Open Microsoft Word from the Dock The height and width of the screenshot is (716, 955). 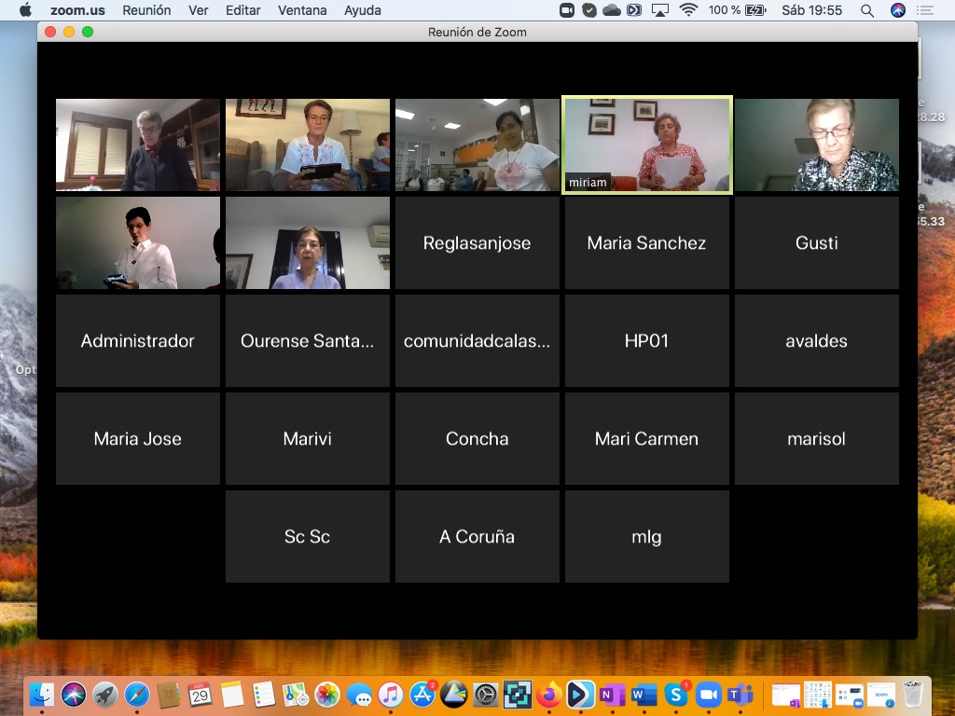coord(644,695)
